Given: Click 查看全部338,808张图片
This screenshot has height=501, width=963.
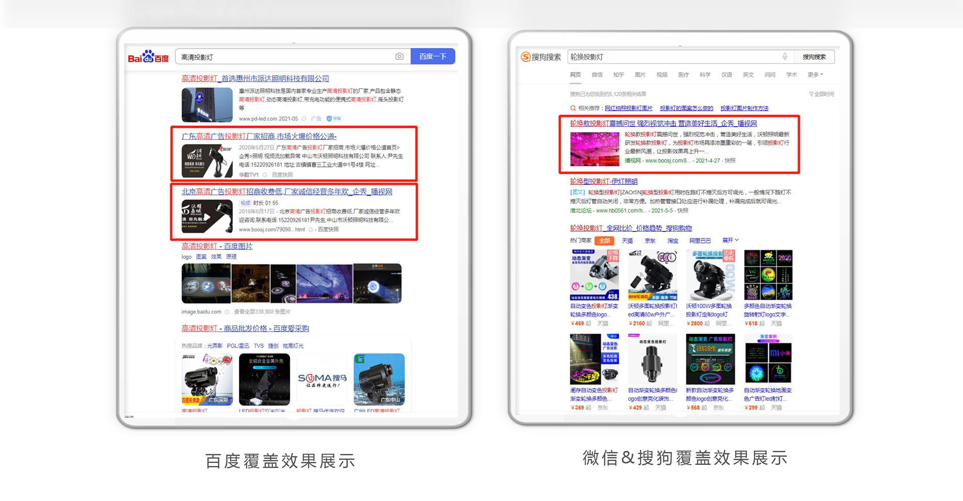Looking at the screenshot, I should pyautogui.click(x=262, y=312).
